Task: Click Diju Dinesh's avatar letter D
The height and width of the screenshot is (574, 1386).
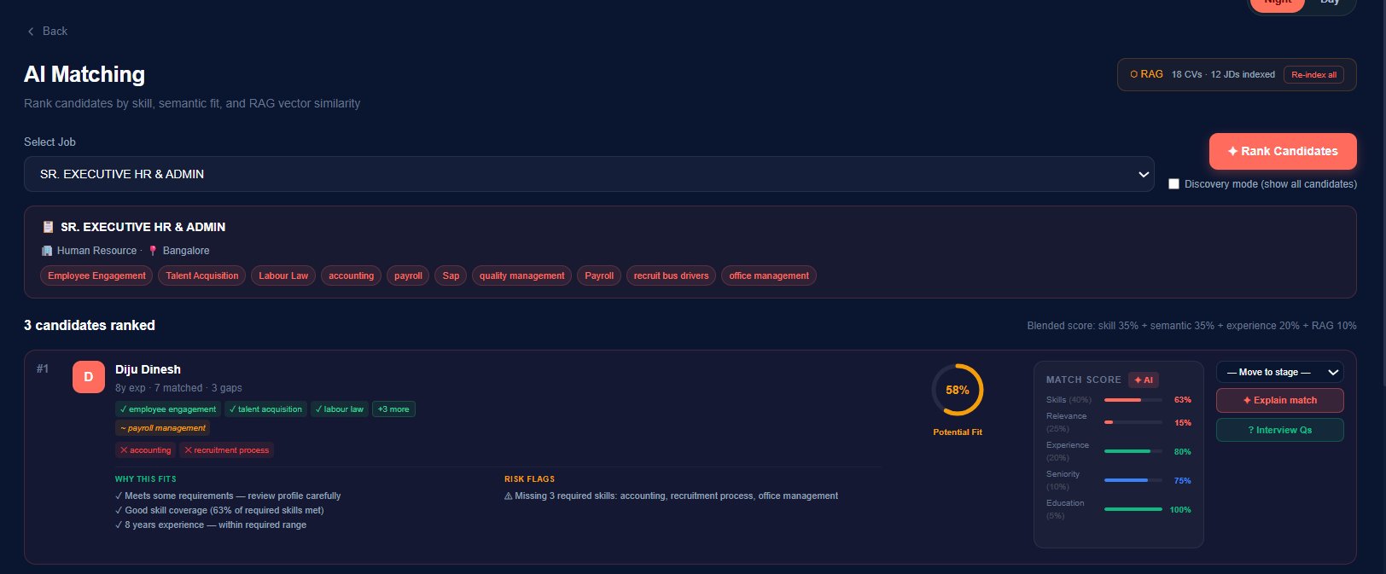Action: [x=89, y=377]
